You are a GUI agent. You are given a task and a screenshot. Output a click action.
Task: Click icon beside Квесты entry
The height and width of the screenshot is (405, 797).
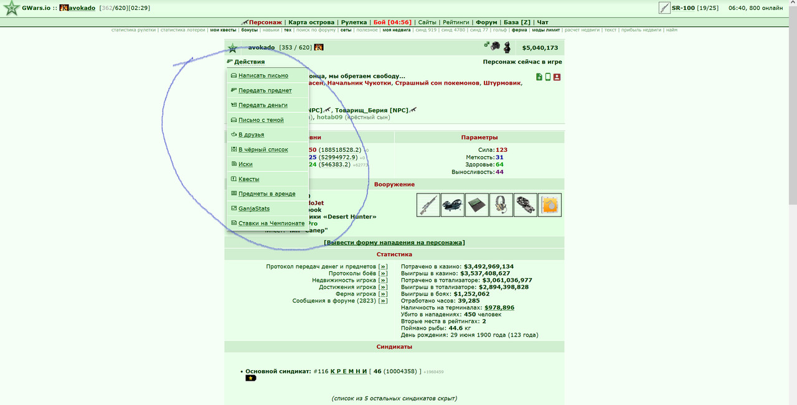point(233,179)
